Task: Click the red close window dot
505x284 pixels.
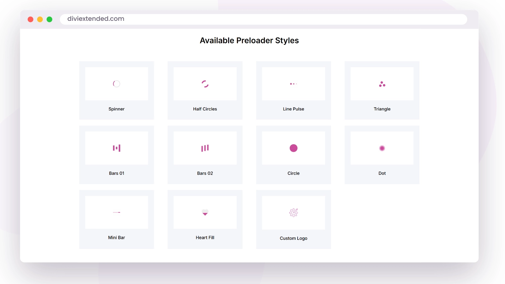Action: point(31,19)
